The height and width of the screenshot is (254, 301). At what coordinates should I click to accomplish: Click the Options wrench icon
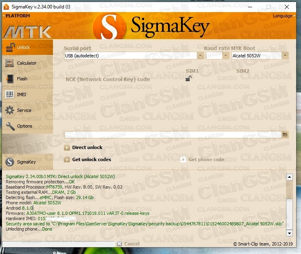pos(10,126)
